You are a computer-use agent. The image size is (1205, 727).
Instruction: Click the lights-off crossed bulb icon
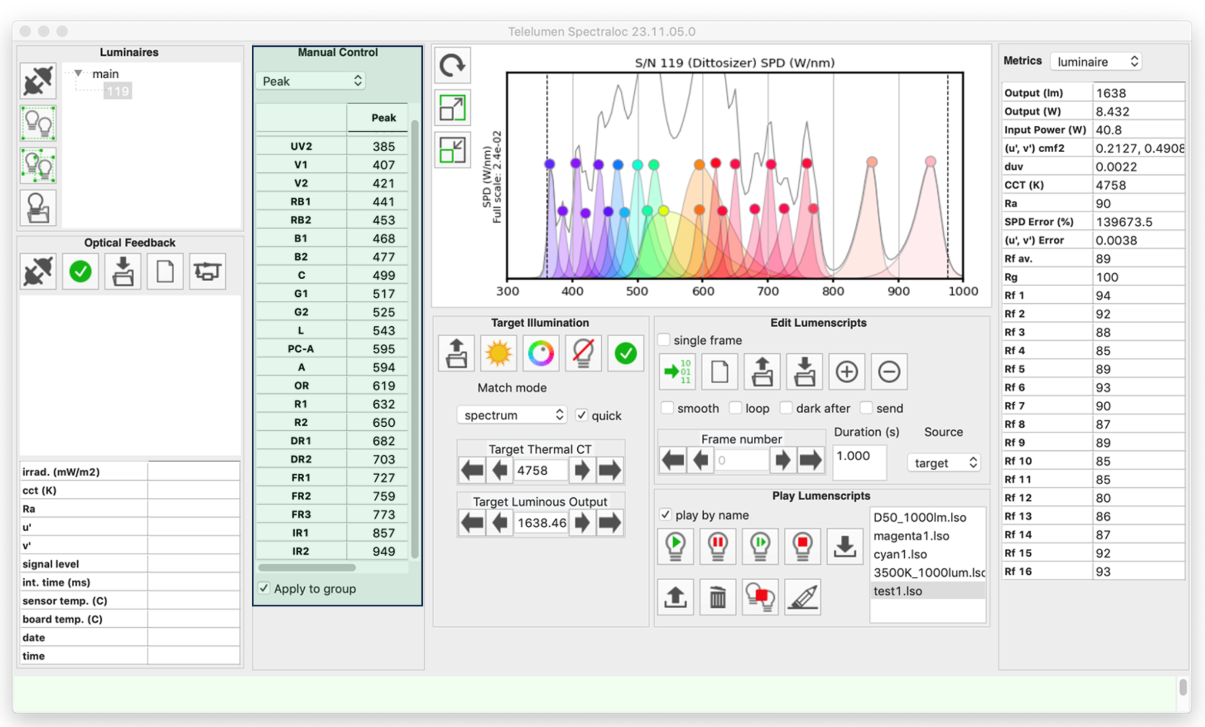(x=583, y=353)
